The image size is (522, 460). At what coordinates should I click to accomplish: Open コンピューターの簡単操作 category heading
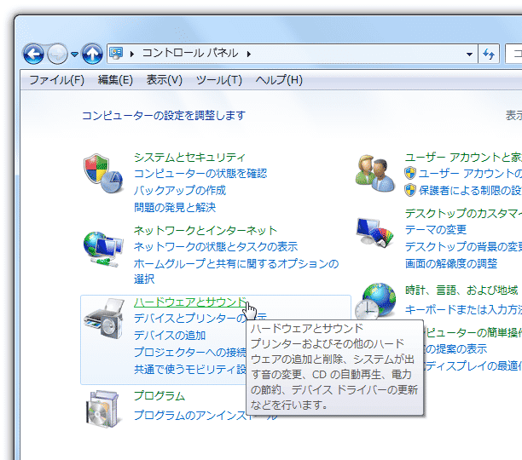(x=473, y=332)
